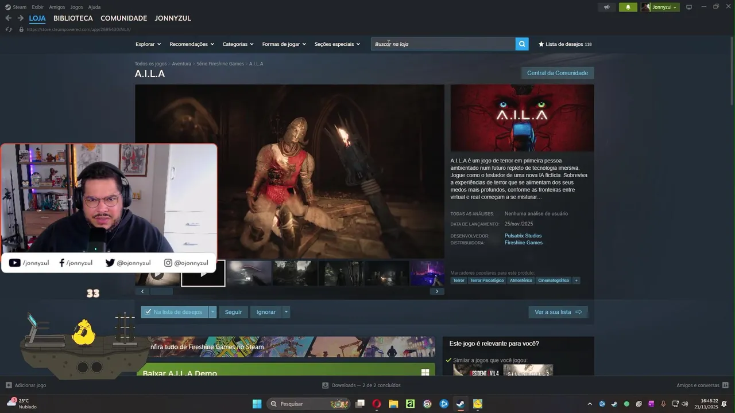Open the Jogos menu
Image resolution: width=735 pixels, height=413 pixels.
click(x=76, y=7)
